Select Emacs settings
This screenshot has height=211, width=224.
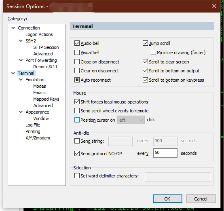pyautogui.click(x=39, y=93)
